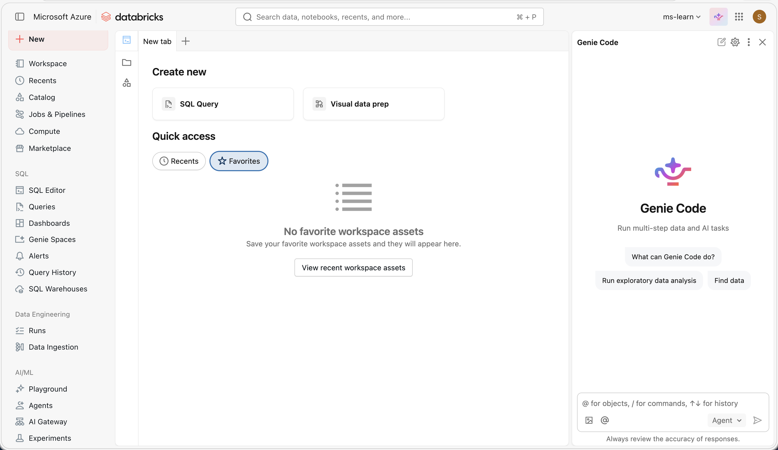Open Query History
778x450 pixels.
click(58, 272)
